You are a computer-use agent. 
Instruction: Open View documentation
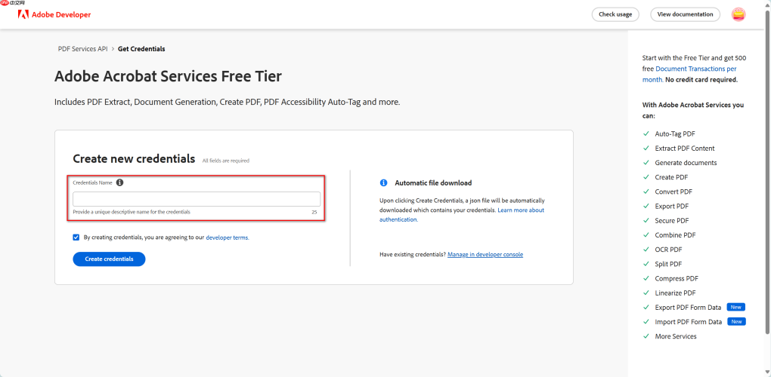685,15
